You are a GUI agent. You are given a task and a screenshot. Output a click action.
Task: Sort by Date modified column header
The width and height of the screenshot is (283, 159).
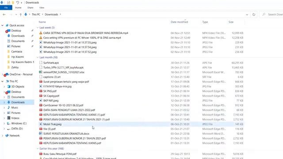pyautogui.click(x=179, y=22)
